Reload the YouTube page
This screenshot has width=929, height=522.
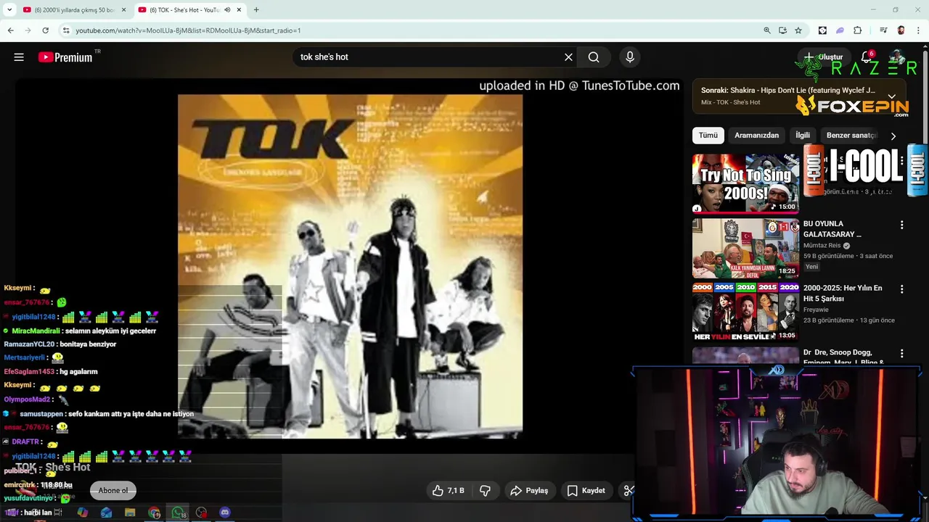click(45, 30)
